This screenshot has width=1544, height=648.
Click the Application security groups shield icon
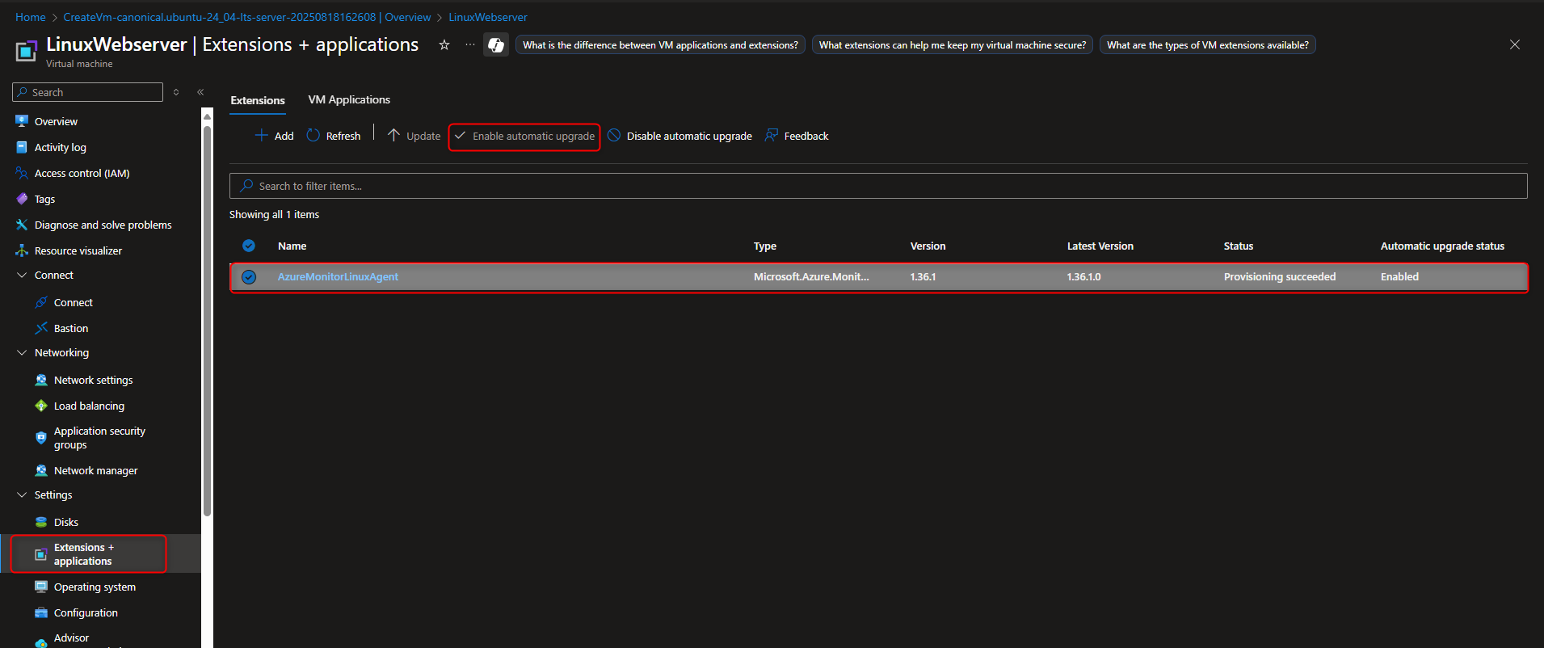tap(41, 438)
